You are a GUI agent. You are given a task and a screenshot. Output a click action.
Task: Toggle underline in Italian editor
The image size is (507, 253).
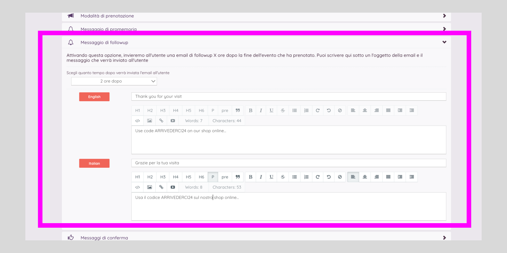pos(271,177)
